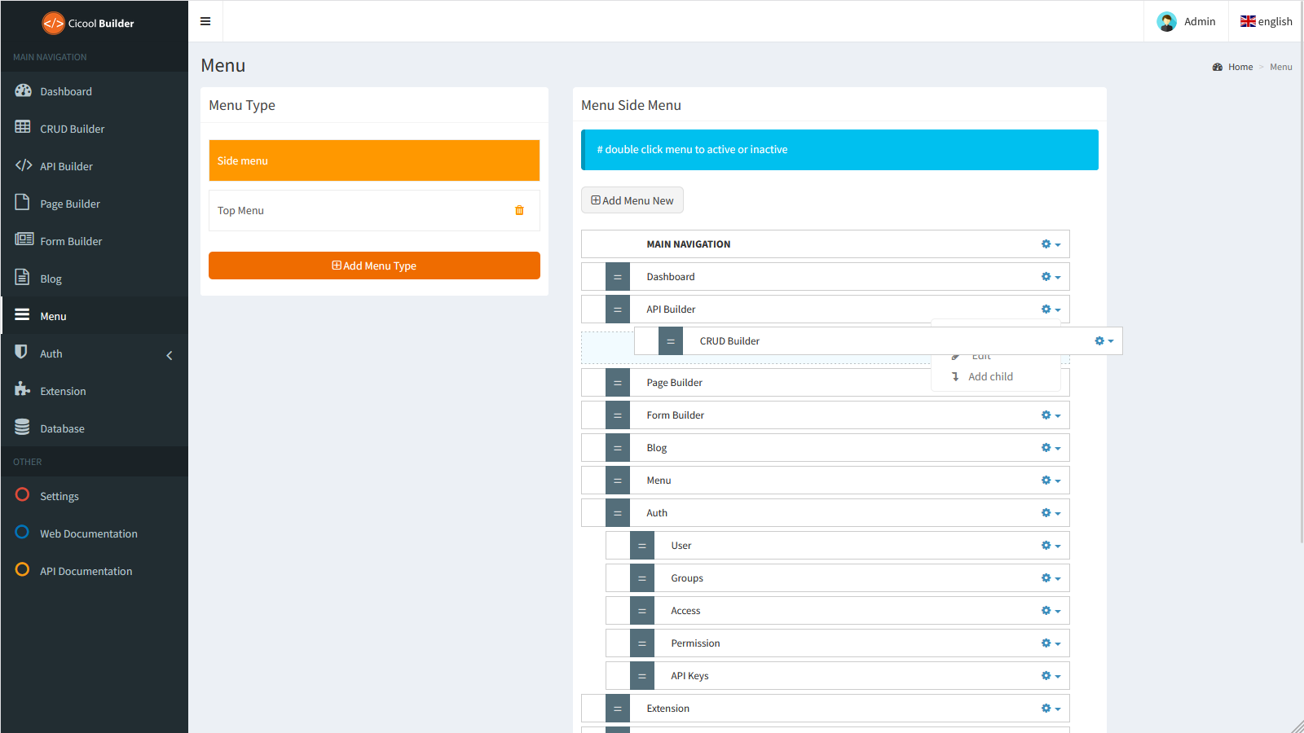Viewport: 1304px width, 733px height.
Task: Delete Top Menu with trash icon
Action: (x=519, y=210)
